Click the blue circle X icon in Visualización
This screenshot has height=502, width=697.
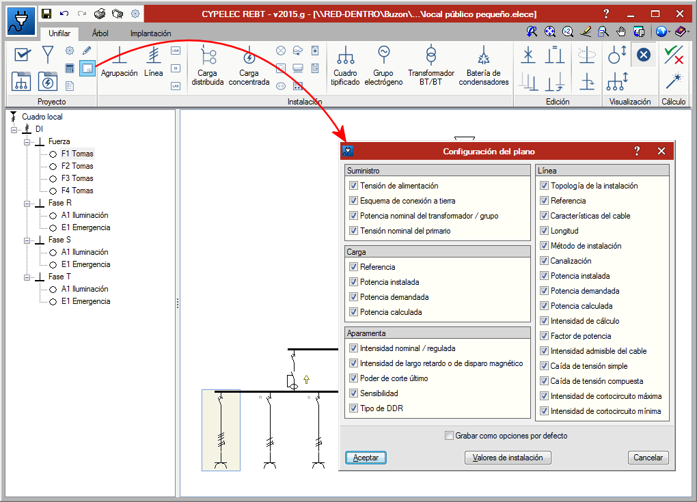[x=644, y=55]
